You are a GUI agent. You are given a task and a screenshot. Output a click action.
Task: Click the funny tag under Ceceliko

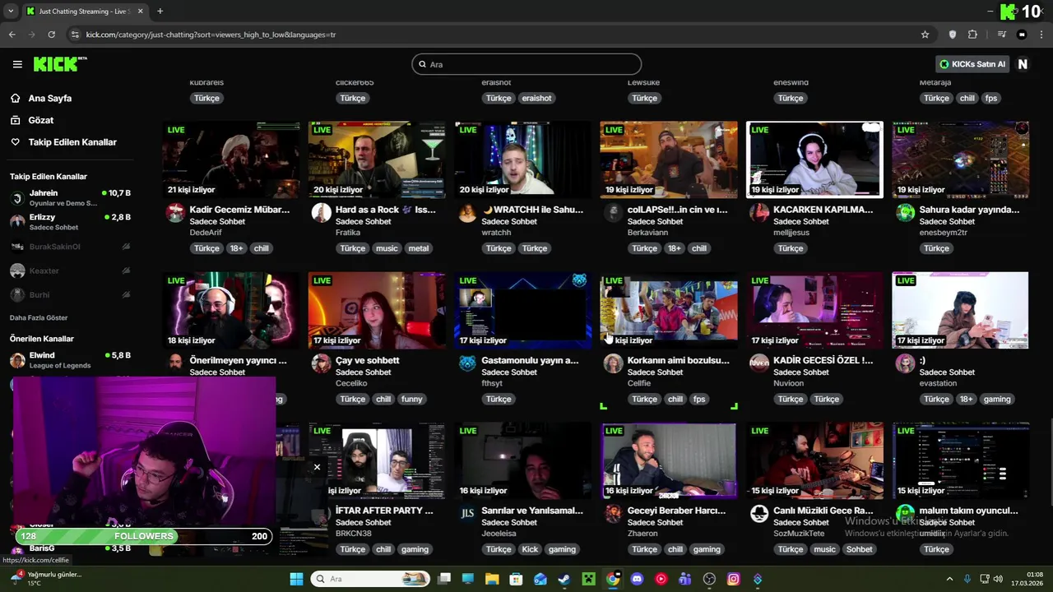(x=412, y=399)
